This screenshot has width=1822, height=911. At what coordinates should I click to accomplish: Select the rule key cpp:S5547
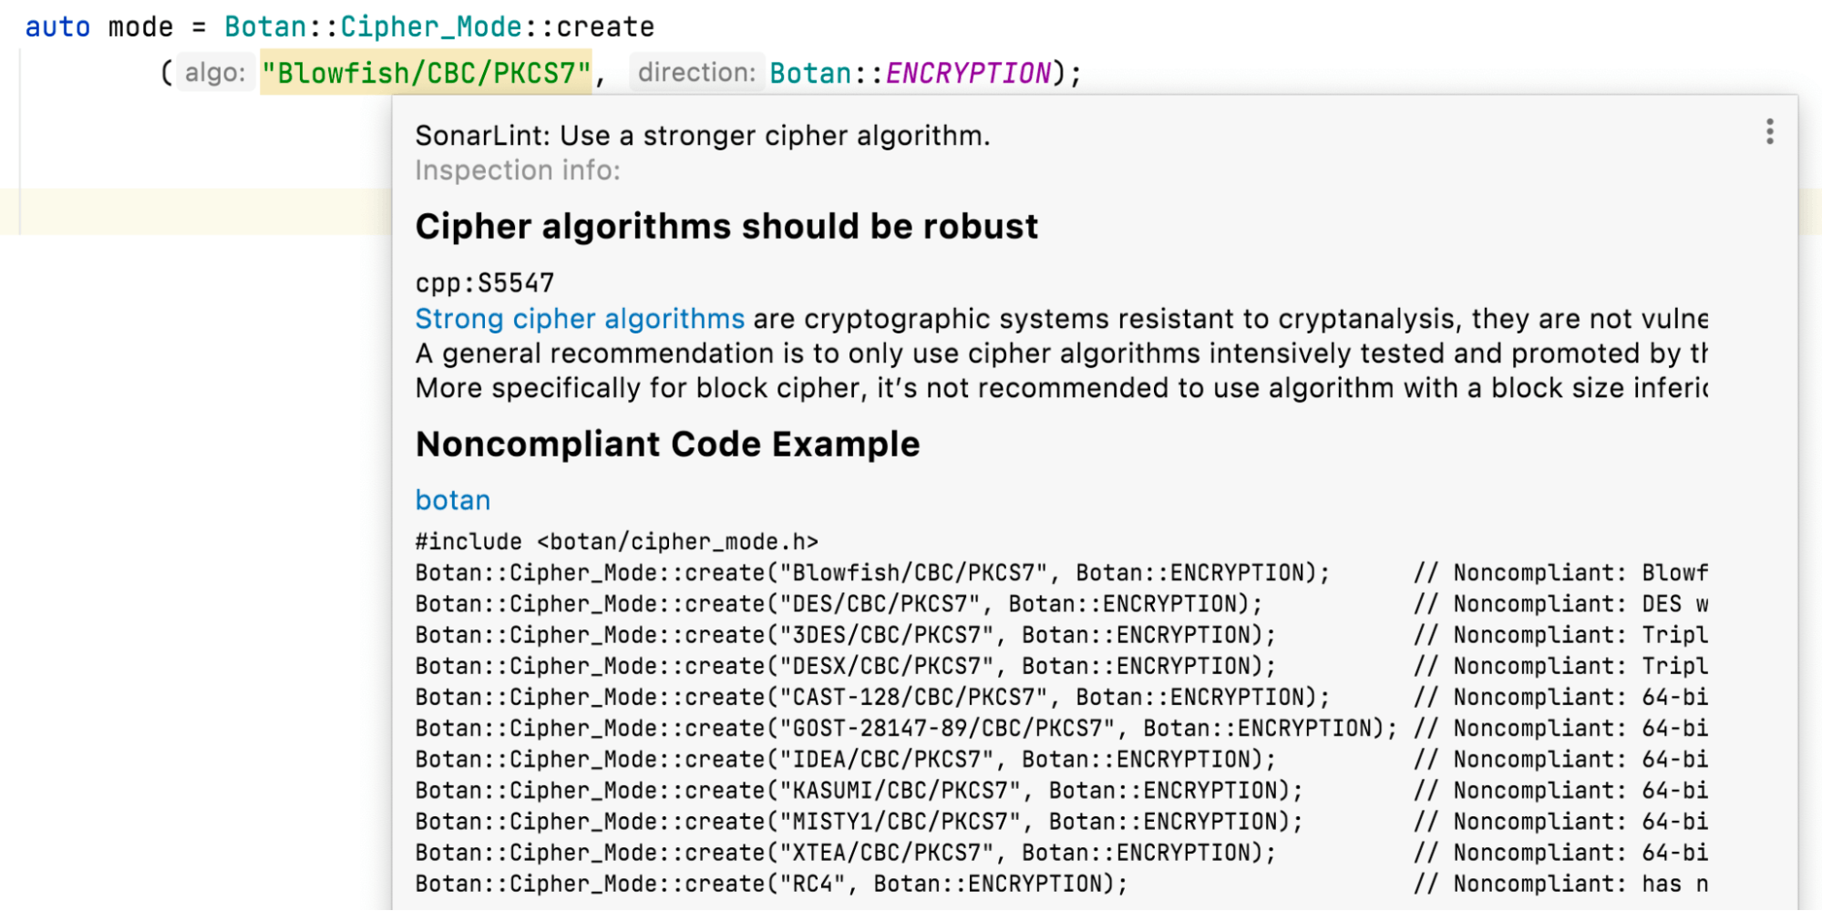pyautogui.click(x=484, y=282)
